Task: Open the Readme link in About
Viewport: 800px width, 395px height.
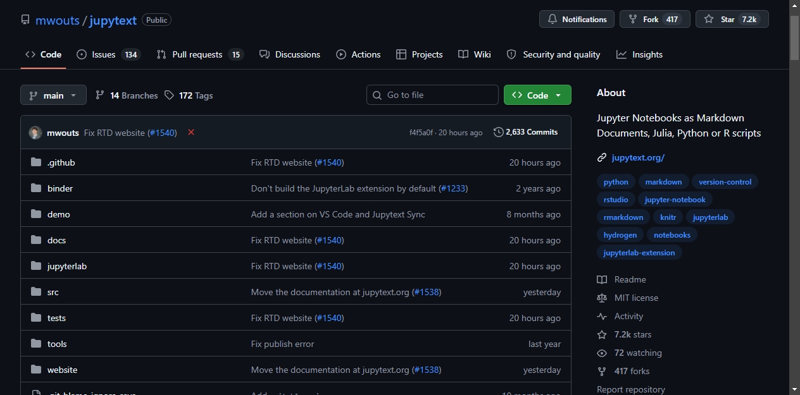Action: click(x=622, y=279)
